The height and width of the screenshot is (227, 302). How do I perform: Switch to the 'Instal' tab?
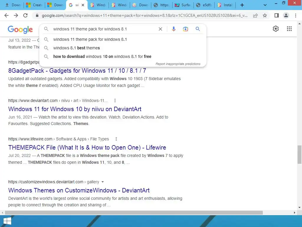coord(225,5)
